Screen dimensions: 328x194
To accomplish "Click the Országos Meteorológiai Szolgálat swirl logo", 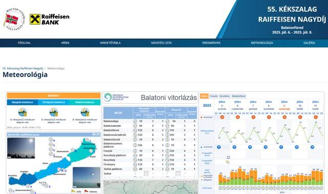I will [x=108, y=98].
